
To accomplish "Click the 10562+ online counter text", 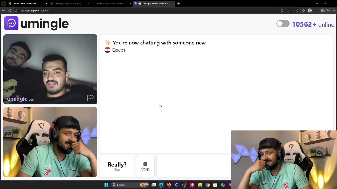I will click(313, 24).
